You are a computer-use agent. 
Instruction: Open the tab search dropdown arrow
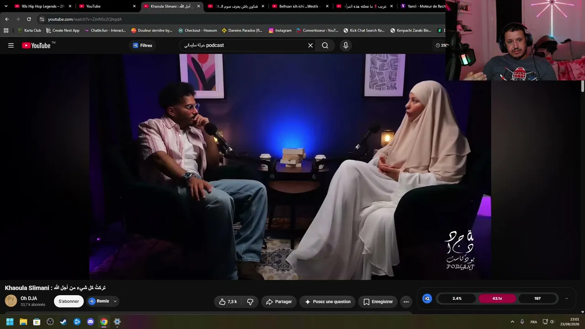pyautogui.click(x=6, y=6)
